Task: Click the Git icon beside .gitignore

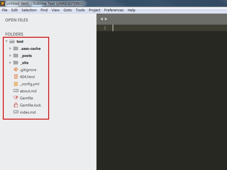Action: (x=16, y=70)
